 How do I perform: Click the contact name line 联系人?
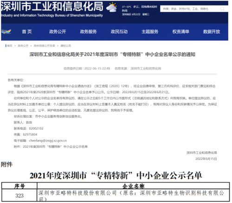[23, 122]
